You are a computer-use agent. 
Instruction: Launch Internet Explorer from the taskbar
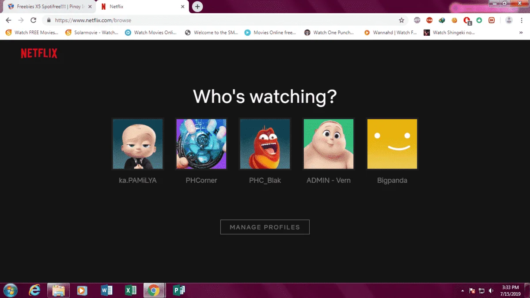point(34,290)
